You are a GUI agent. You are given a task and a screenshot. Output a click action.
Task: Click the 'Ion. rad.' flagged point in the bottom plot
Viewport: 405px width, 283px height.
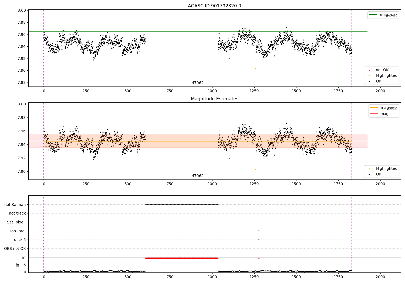coord(259,231)
